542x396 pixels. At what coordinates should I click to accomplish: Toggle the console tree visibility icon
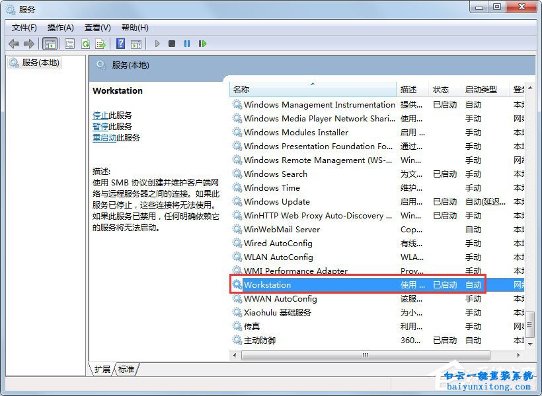pos(50,43)
